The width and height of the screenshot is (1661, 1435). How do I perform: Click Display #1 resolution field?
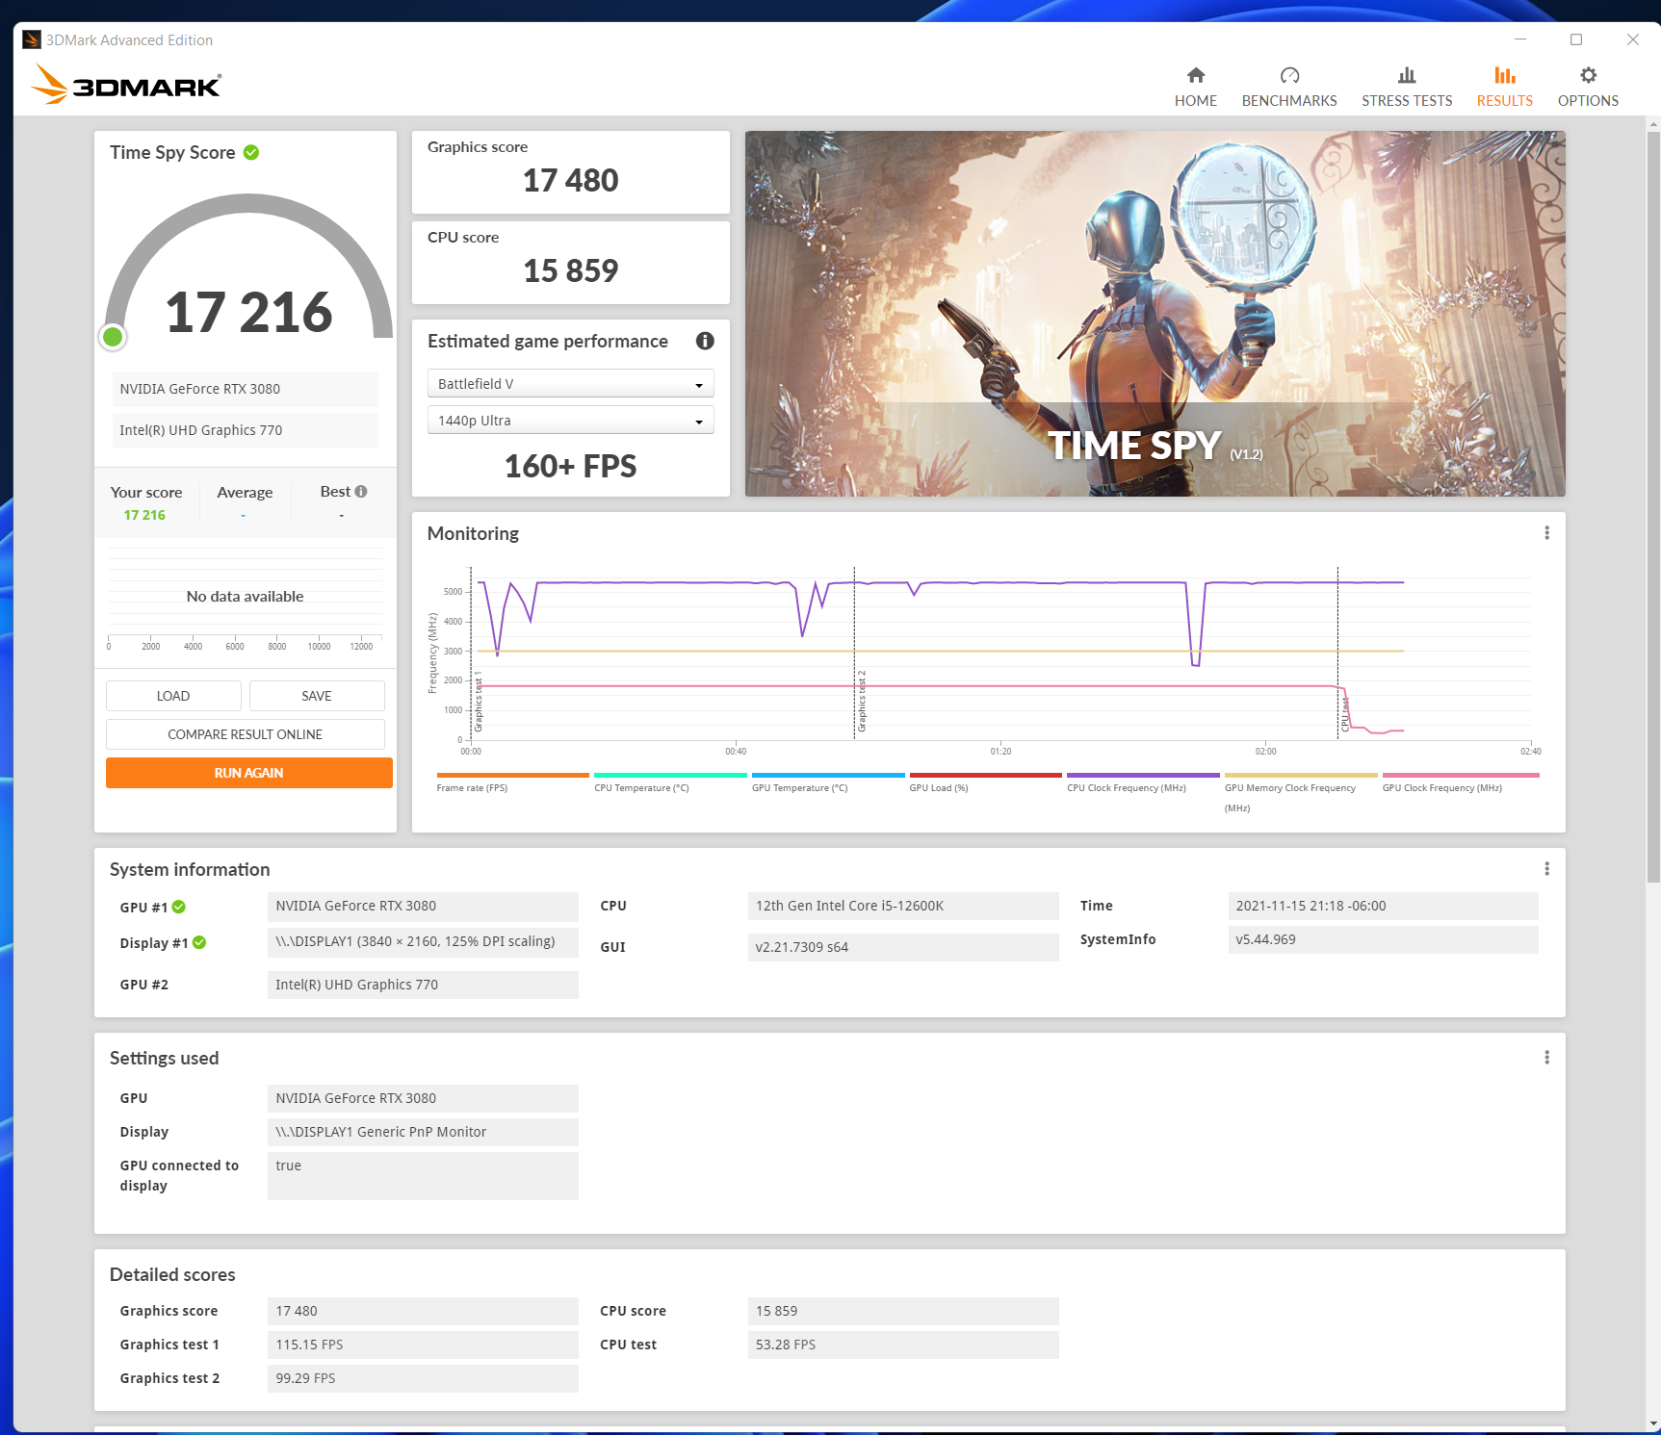click(423, 941)
